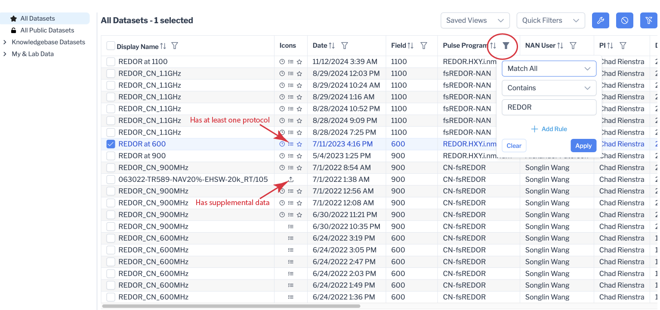The width and height of the screenshot is (660, 310).
Task: Click the clock icon on REDOR at 900 row
Action: tap(282, 156)
